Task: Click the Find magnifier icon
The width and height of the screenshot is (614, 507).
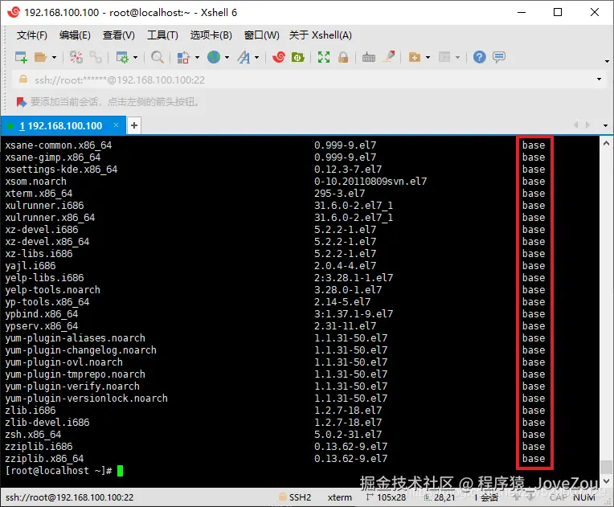Action: (x=158, y=57)
